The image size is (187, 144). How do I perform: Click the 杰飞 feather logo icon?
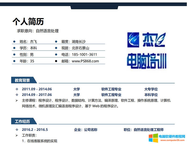pyautogui.click(x=134, y=40)
